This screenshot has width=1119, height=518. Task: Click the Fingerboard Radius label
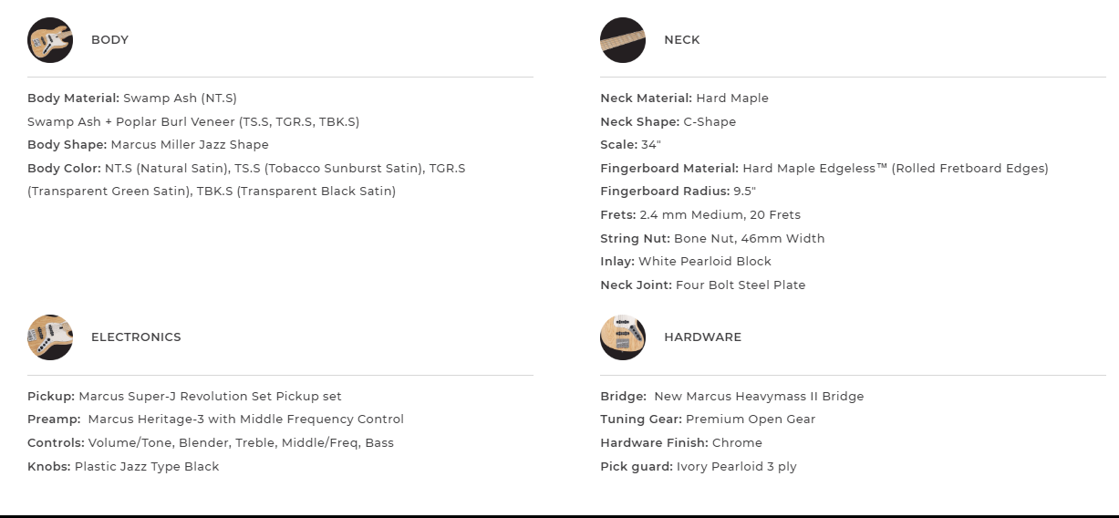(x=666, y=192)
